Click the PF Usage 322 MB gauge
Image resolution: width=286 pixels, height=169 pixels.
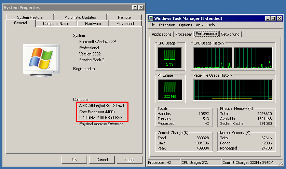(170, 90)
